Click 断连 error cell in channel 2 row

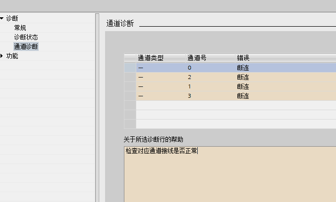click(243, 77)
